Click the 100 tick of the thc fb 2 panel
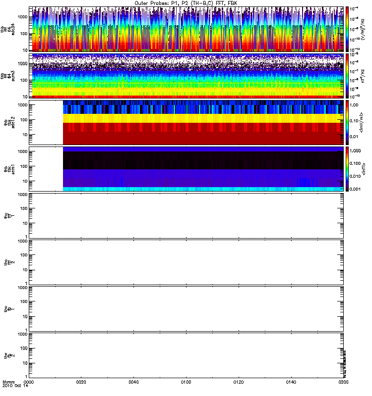Image resolution: width=372 pixels, height=396 pixels. click(x=24, y=348)
